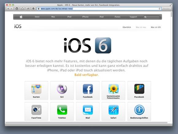
Task: Click the Apple logo in navigation bar
Action: [x=21, y=17]
